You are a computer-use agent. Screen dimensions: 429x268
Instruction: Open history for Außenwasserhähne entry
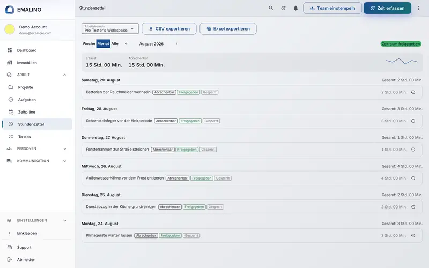tap(413, 178)
